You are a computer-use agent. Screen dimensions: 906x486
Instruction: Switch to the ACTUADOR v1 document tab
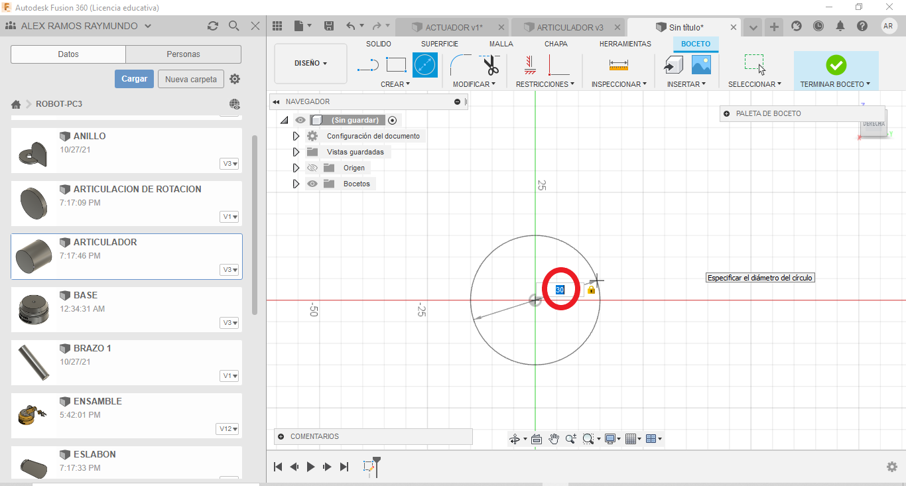pyautogui.click(x=453, y=27)
